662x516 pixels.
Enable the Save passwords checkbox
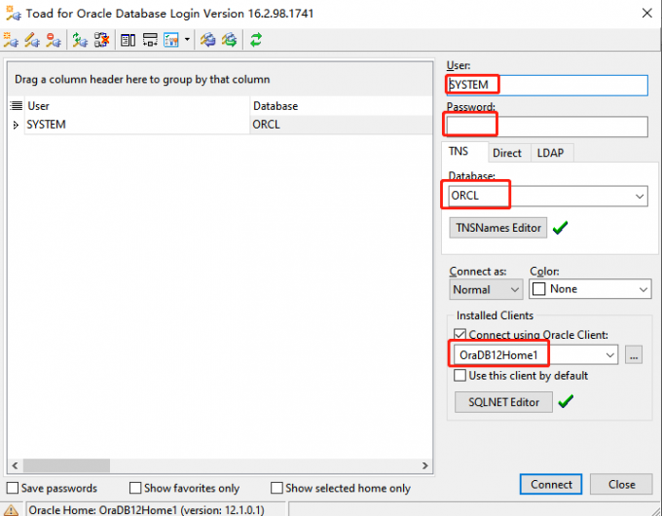coord(13,488)
